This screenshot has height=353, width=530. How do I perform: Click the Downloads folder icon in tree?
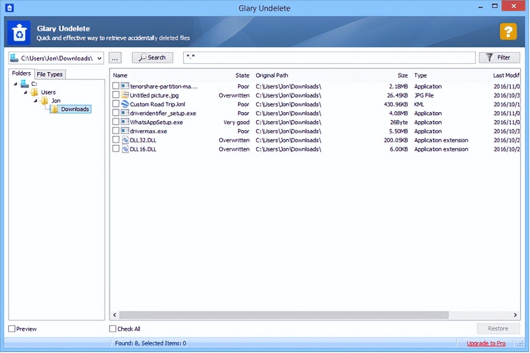click(54, 109)
